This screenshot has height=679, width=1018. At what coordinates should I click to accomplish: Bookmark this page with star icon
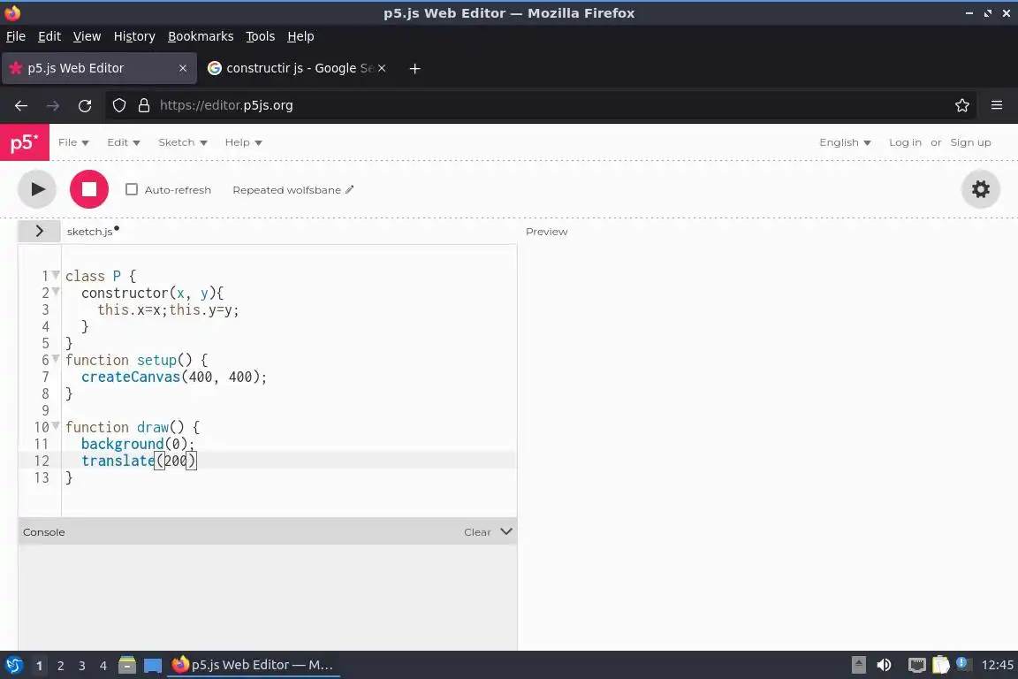[x=962, y=105]
